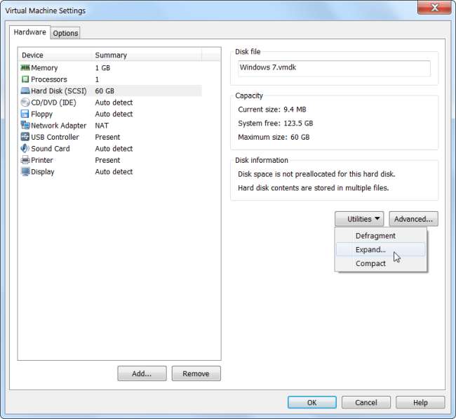Click the Processors chip icon
Image resolution: width=456 pixels, height=419 pixels.
[x=25, y=79]
